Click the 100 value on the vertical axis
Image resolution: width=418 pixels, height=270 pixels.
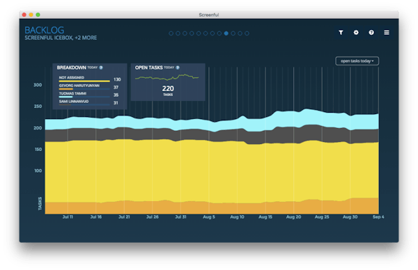click(38, 170)
